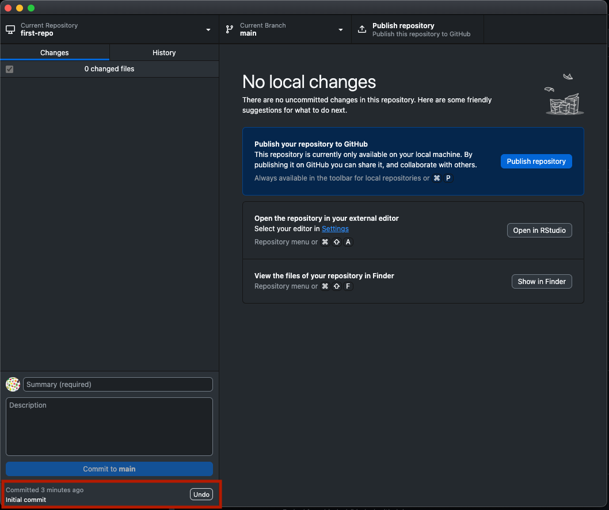Click the git branch icon beside Current Branch
Screen dimensions: 609x510
(230, 29)
